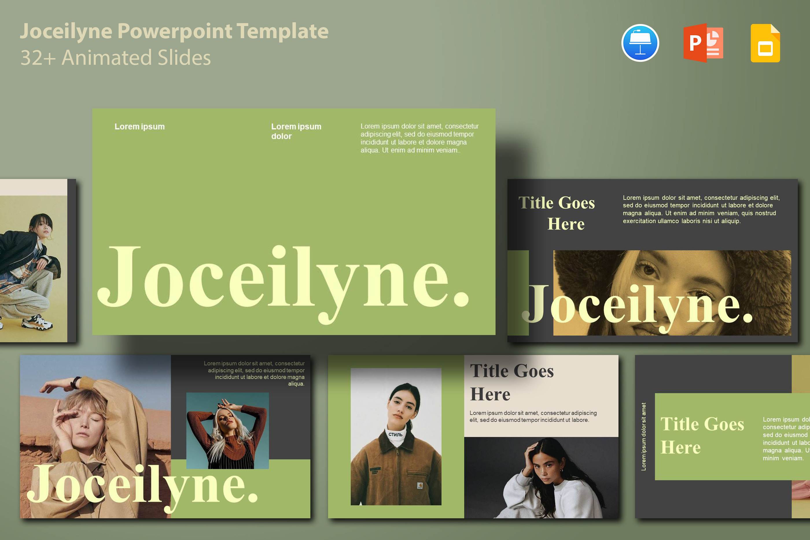Click the top-left 'Lorem ipsum' label

point(139,126)
